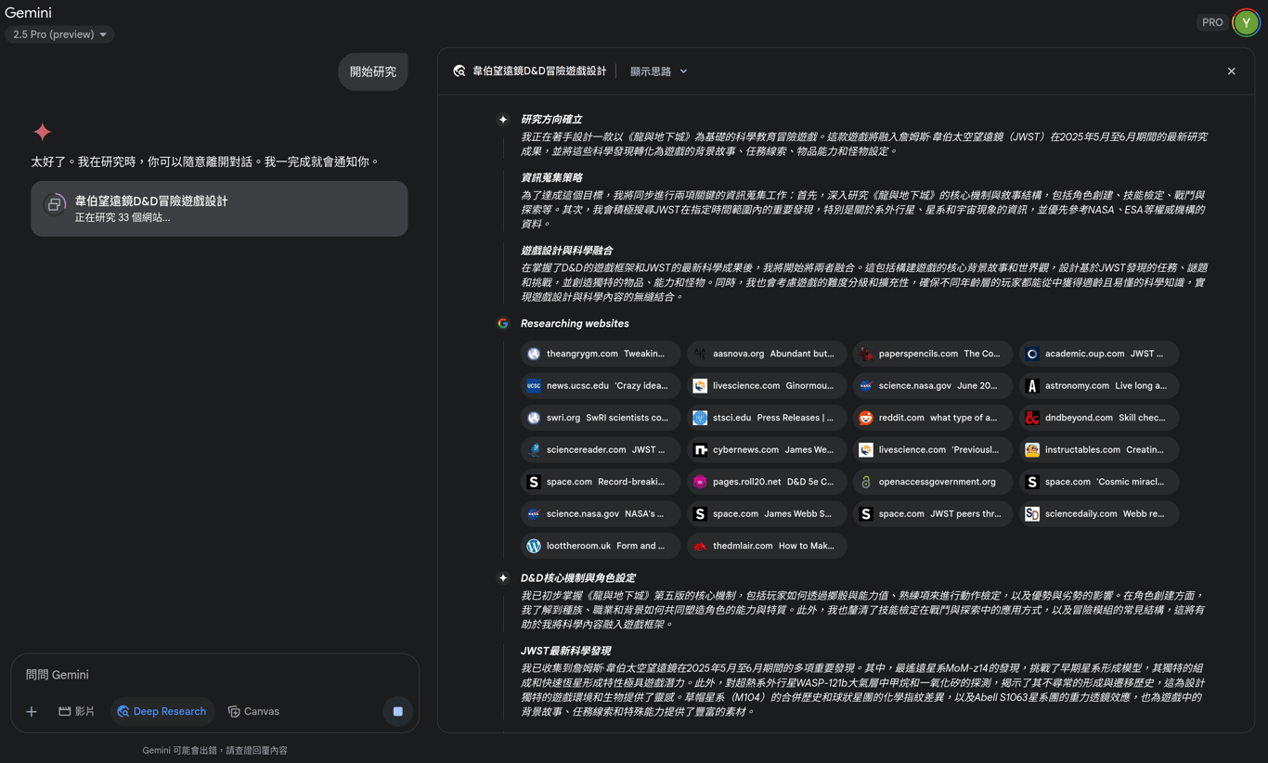Screen dimensions: 1268x763
Task: Click the plus attach icon in prompt box
Action: point(32,711)
